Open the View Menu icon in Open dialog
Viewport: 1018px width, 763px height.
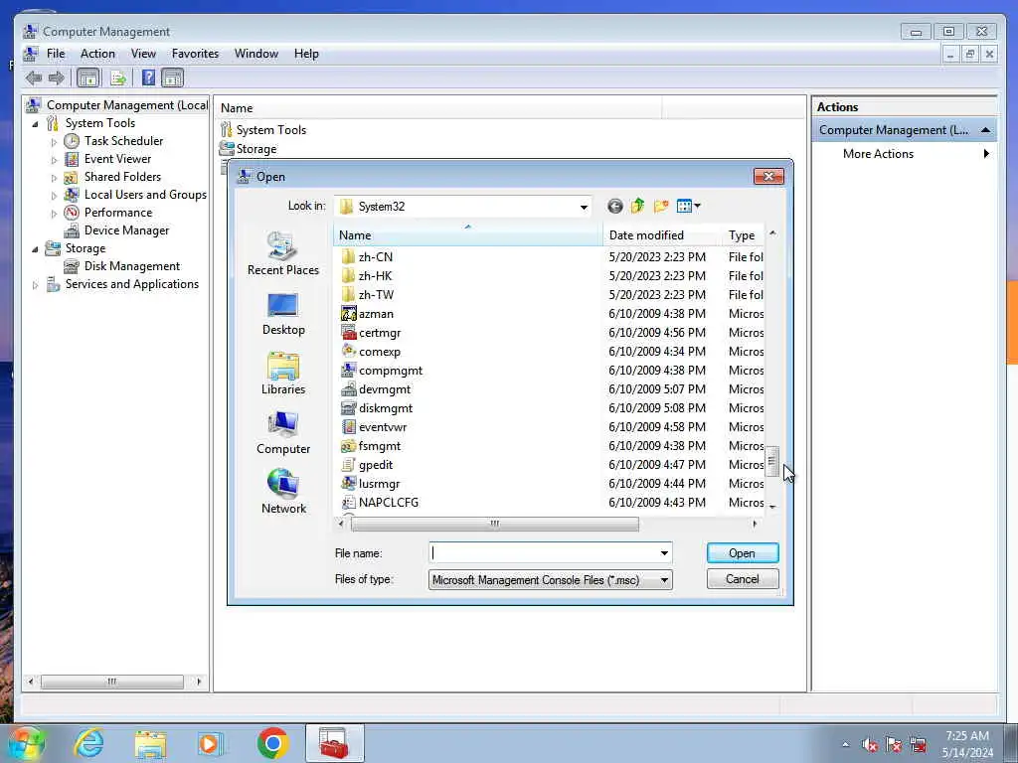[x=688, y=206]
